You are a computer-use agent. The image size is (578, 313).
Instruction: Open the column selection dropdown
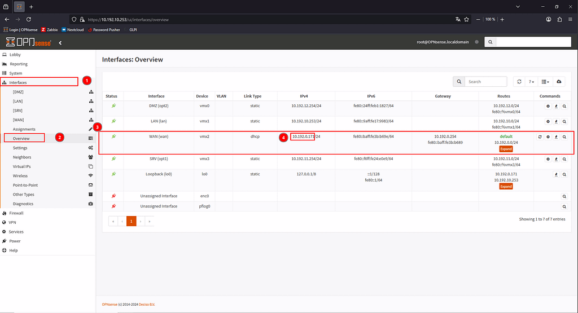pyautogui.click(x=545, y=82)
